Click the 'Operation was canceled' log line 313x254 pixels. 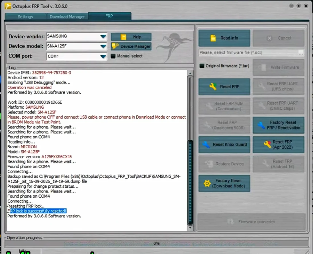coord(29,88)
